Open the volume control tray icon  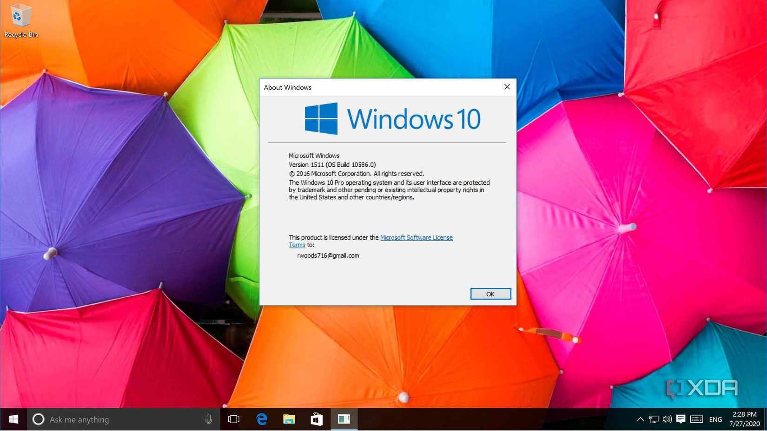coord(667,419)
